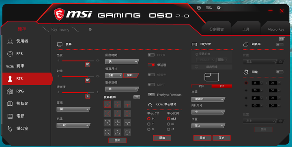Viewport: 292px width, 147px height.
Task: Open gear beside alarm position dropdown
Action: (x=281, y=121)
